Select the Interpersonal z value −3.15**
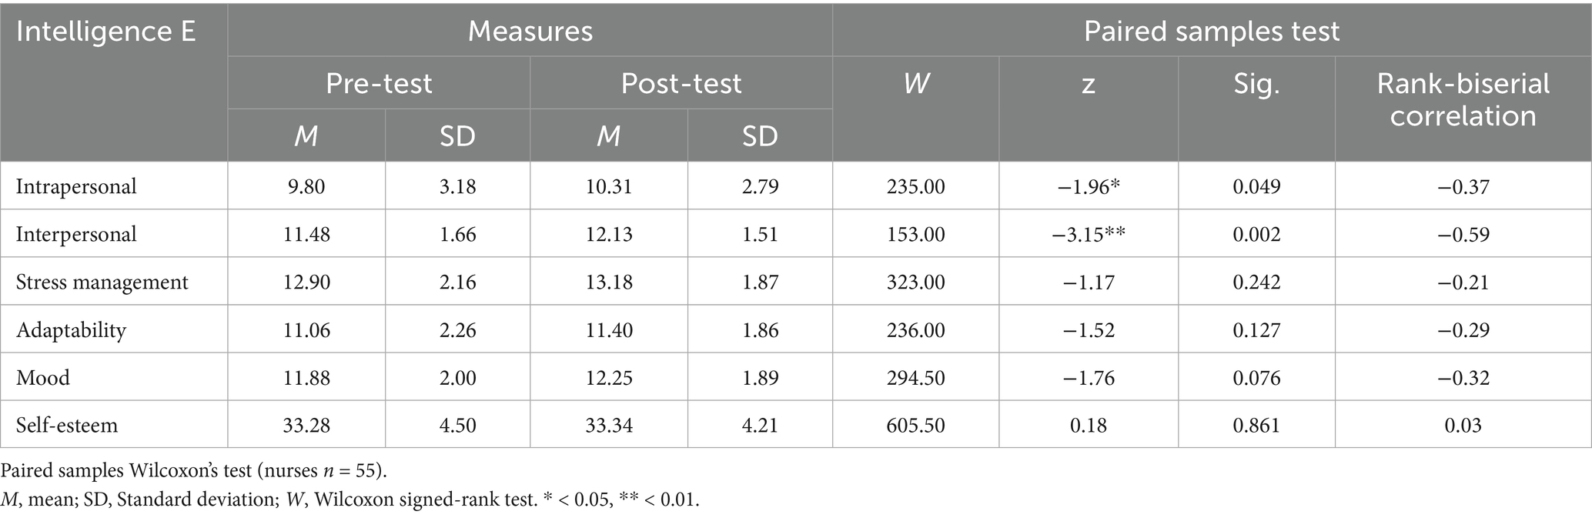 click(1088, 234)
